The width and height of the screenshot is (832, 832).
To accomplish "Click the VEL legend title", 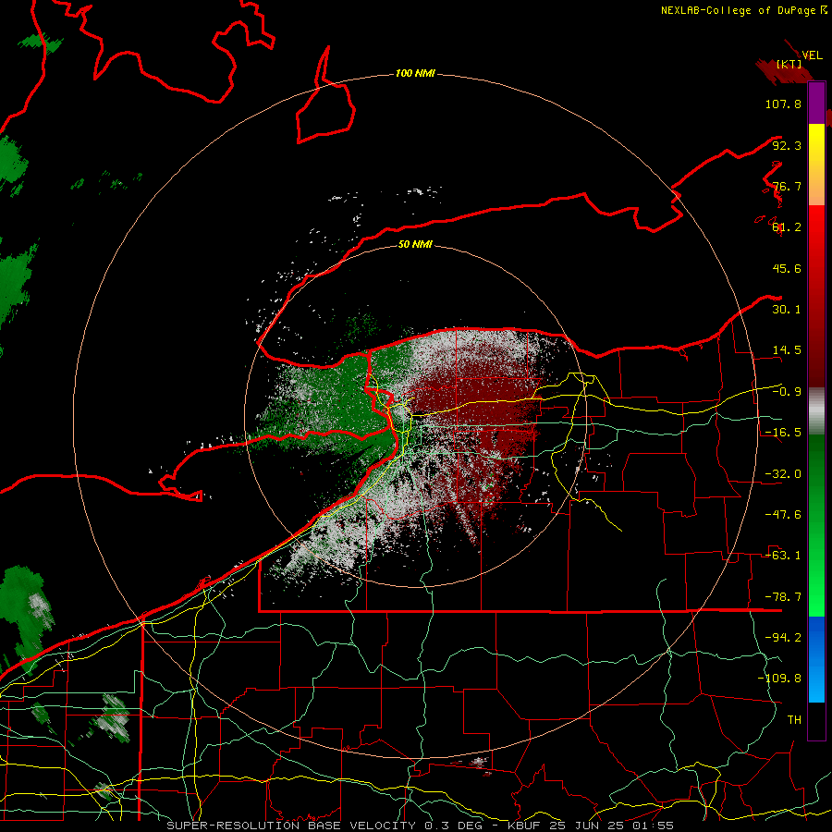I will 812,55.
